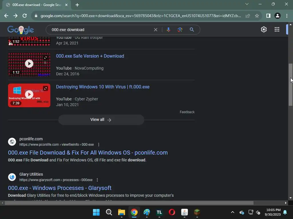
Task: Start voice search with microphone
Action: 168,30
